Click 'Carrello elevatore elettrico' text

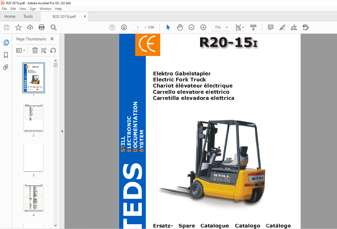tap(191, 92)
